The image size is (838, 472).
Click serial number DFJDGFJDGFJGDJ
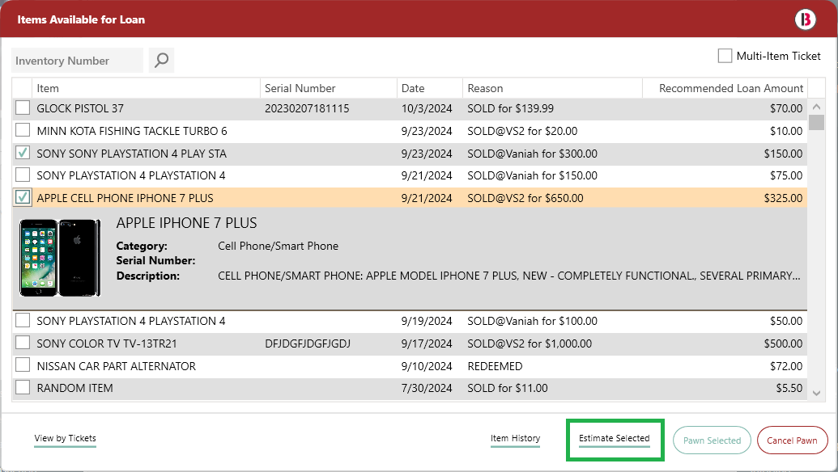tap(308, 343)
